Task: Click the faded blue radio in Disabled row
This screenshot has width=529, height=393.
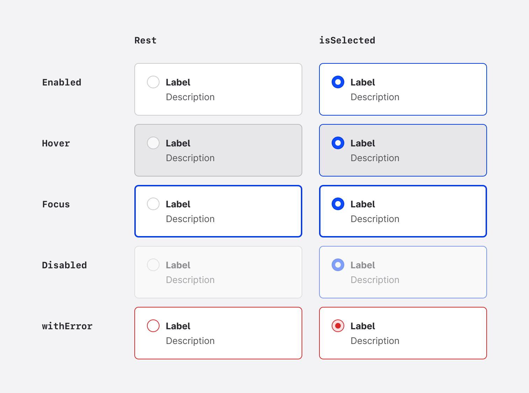Action: 338,265
